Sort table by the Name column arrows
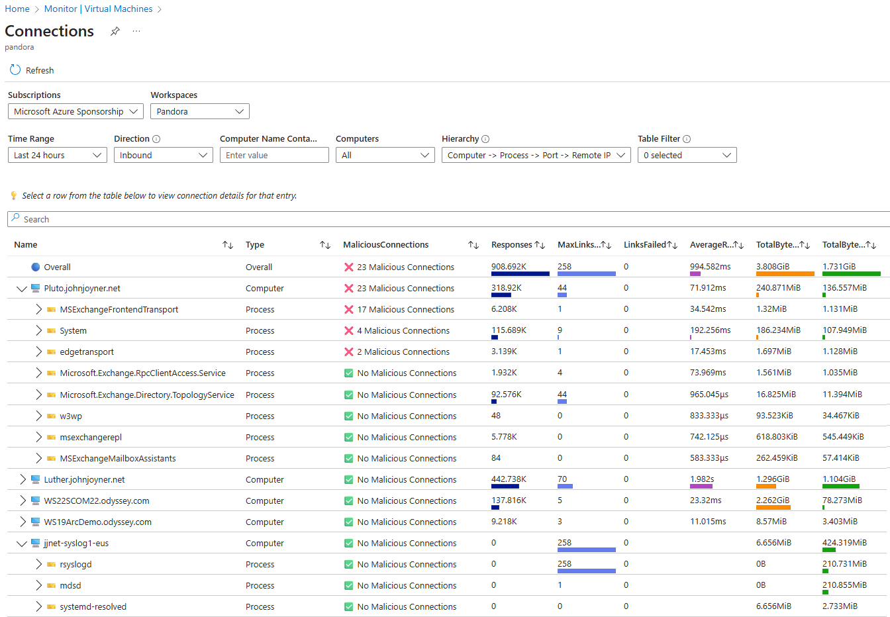 pyautogui.click(x=228, y=245)
